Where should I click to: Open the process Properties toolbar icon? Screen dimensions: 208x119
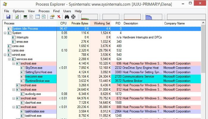click(52, 17)
